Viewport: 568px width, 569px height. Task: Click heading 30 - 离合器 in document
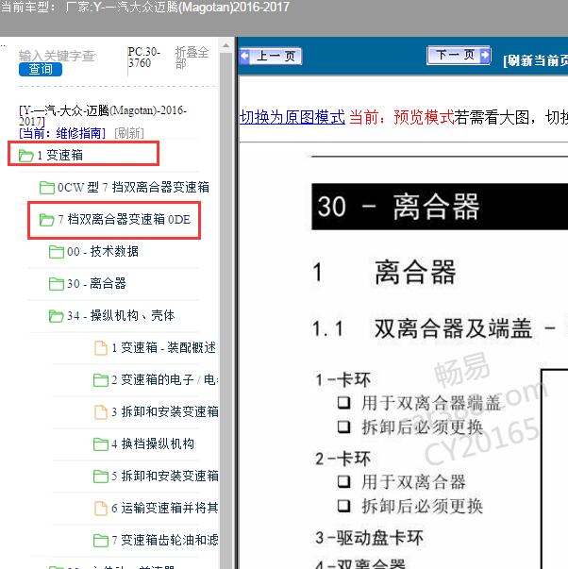tap(398, 207)
